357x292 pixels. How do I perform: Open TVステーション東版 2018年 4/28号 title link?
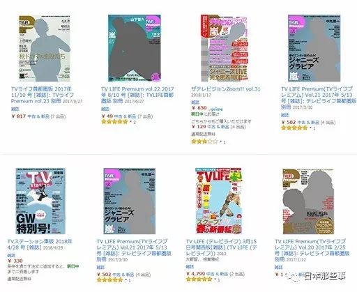point(40,245)
